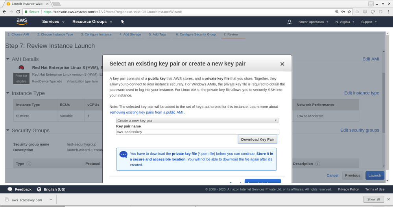Open the N. Virginia region dropdown
Image resolution: width=393 pixels, height=207 pixels.
345,22
